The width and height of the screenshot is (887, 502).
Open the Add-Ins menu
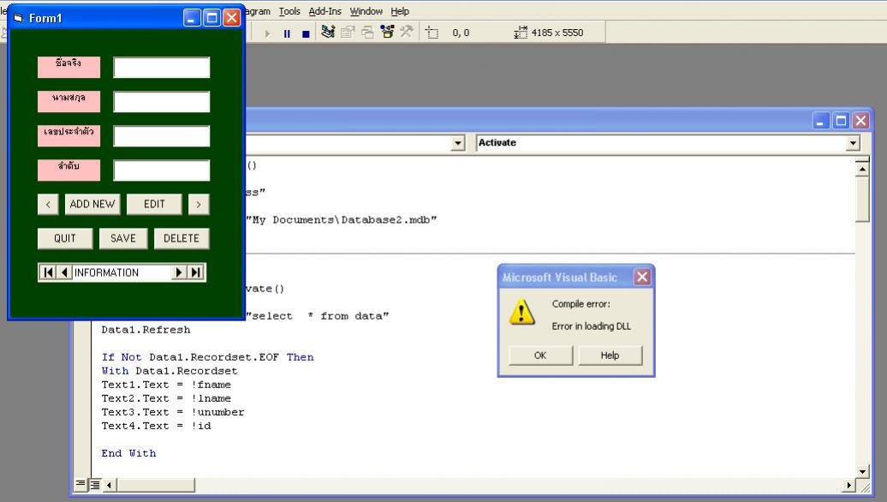point(324,11)
